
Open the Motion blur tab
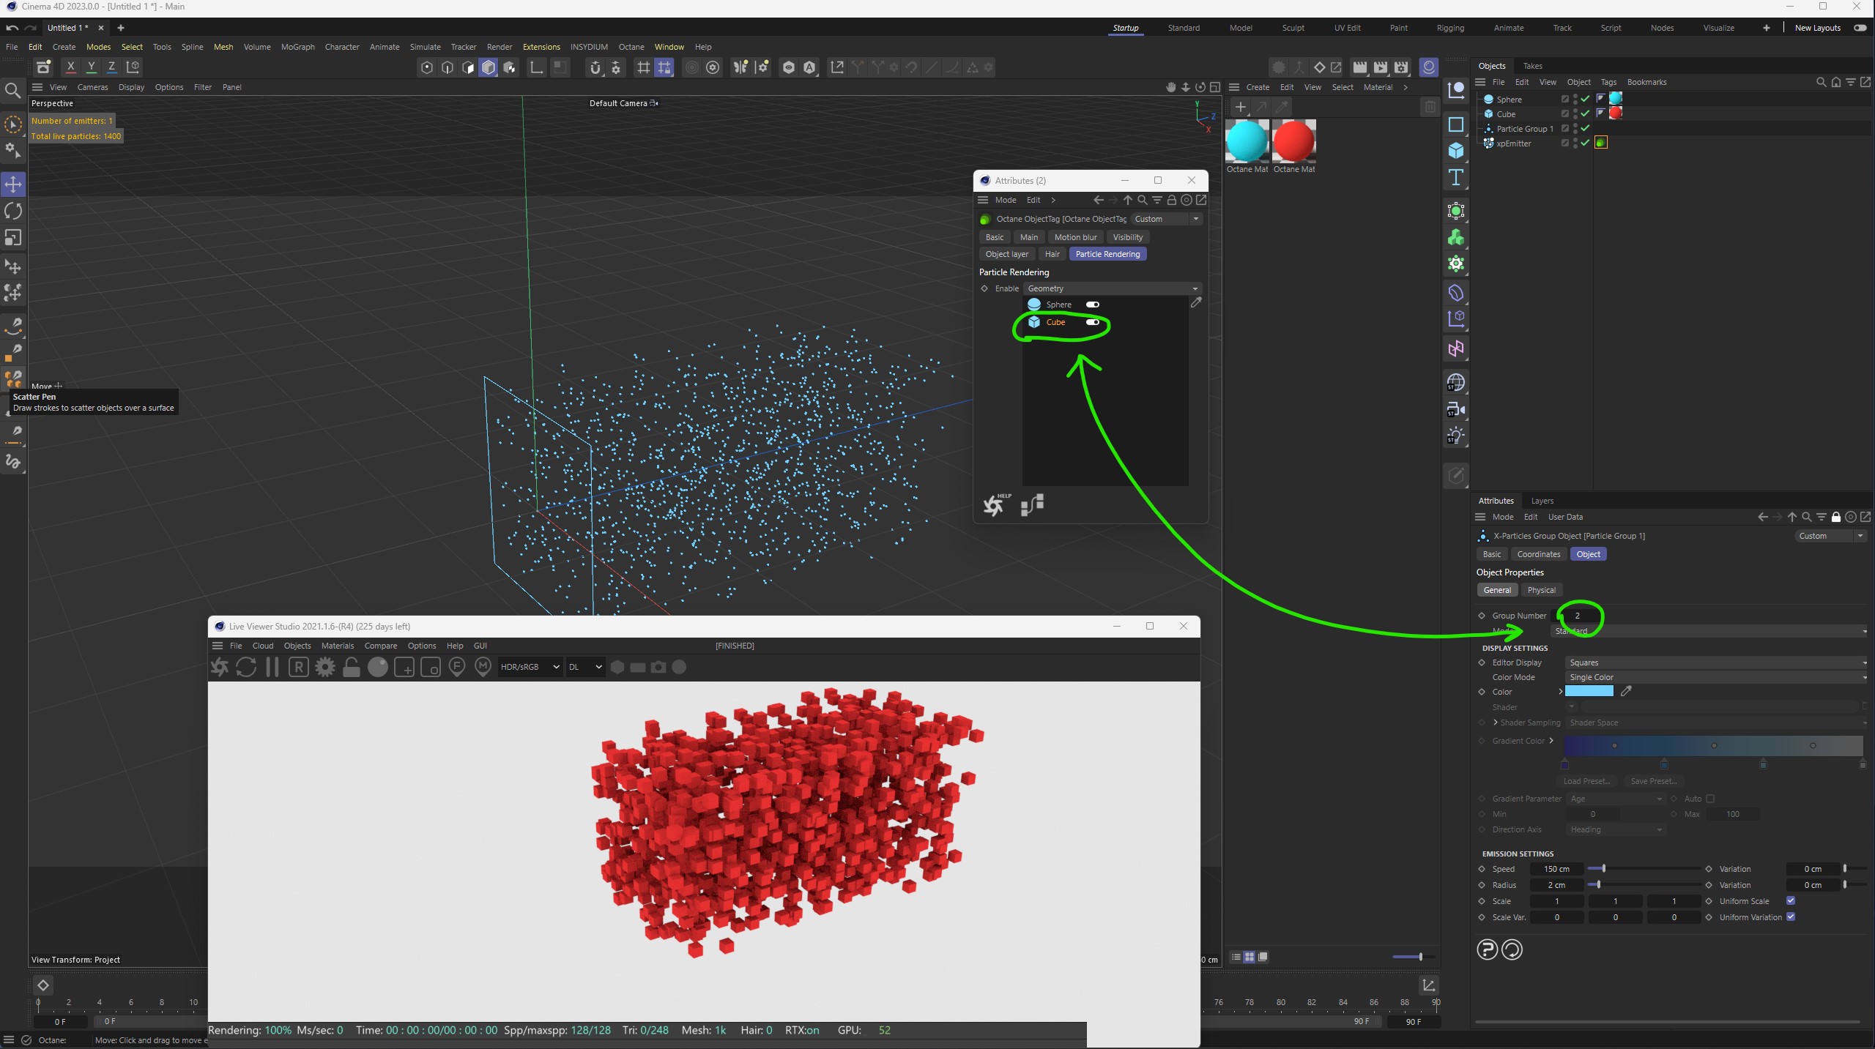(x=1075, y=237)
